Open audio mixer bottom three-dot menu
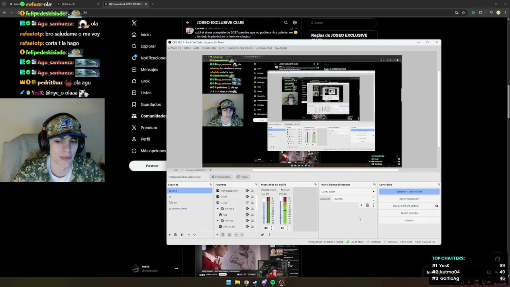 point(269,235)
